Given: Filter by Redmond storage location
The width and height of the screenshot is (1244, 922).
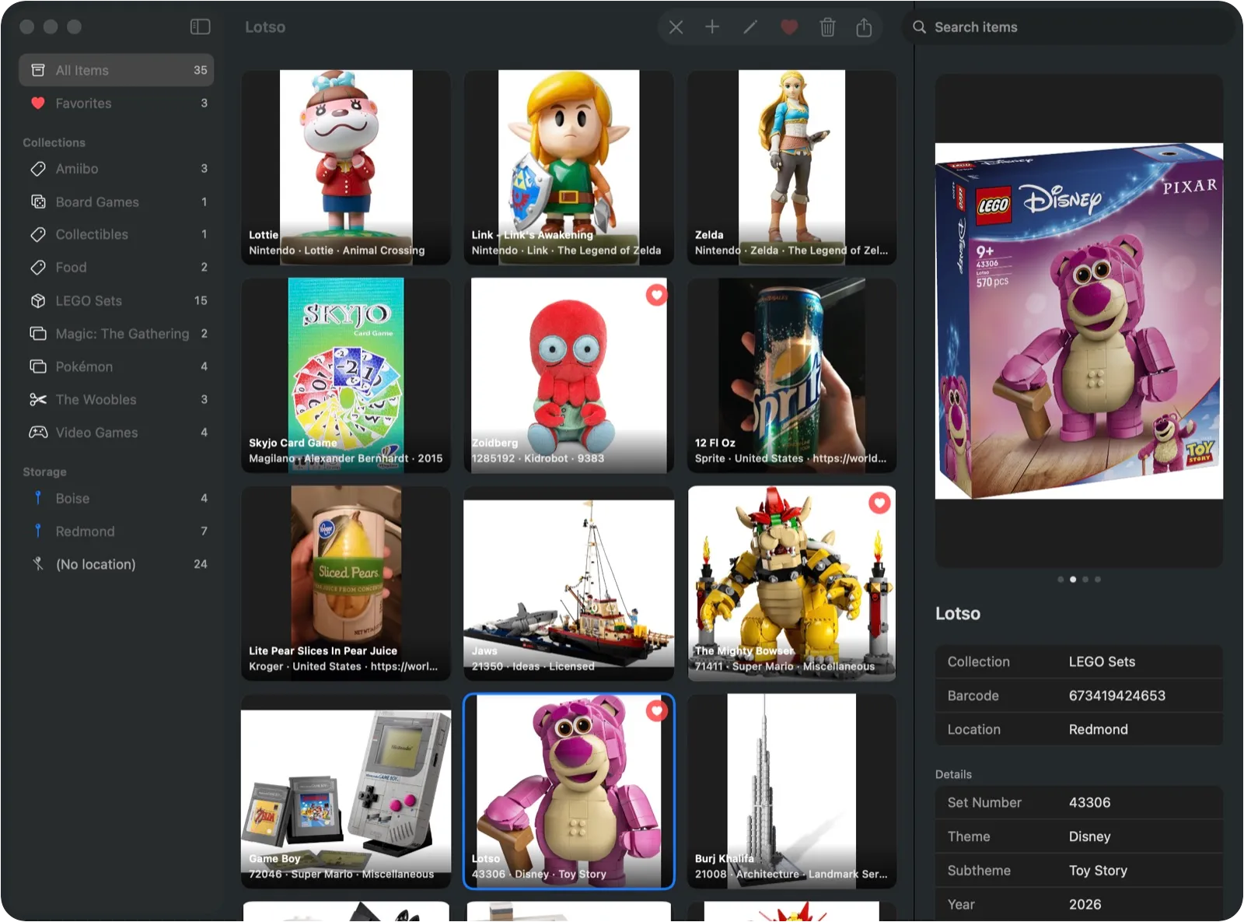Looking at the screenshot, I should tap(117, 531).
